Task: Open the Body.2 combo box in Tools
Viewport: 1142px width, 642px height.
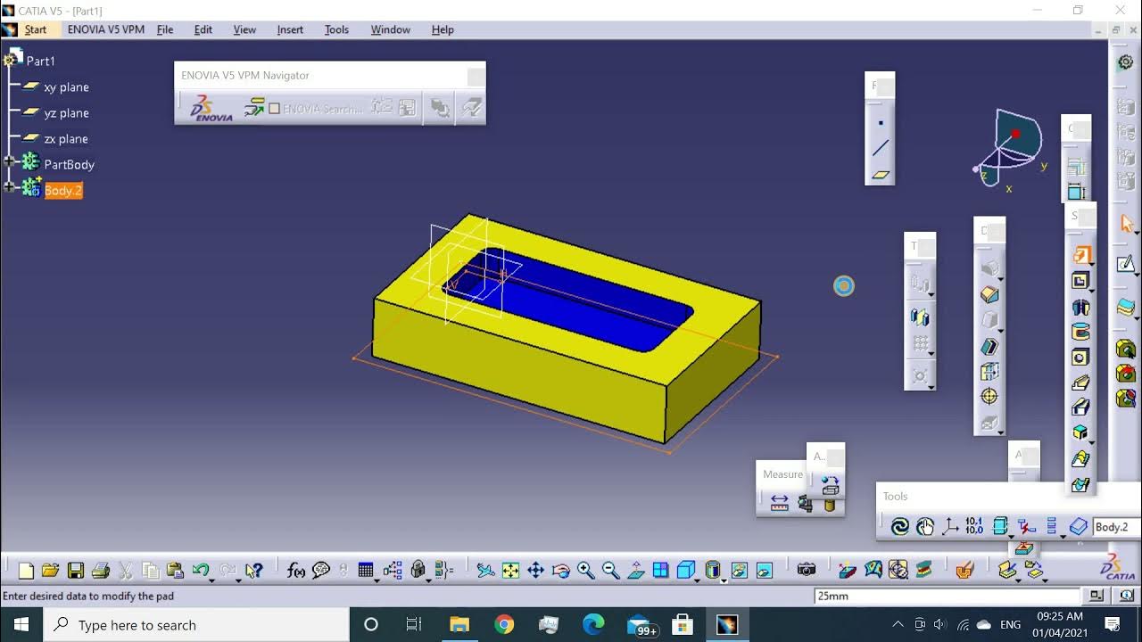Action: [1116, 527]
